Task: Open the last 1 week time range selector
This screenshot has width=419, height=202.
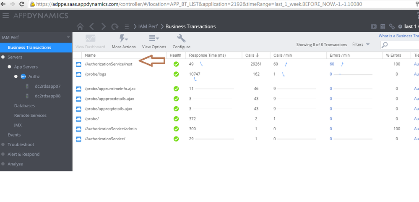Action: (x=409, y=26)
